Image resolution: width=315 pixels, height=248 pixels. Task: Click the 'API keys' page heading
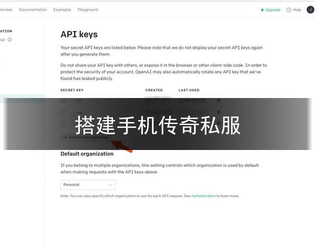(x=79, y=35)
